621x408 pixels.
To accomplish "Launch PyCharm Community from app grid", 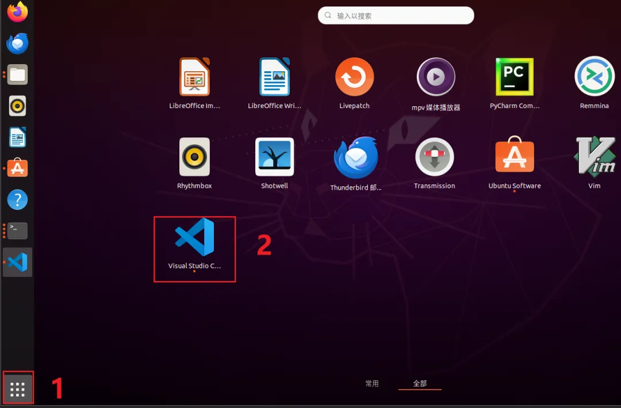I will click(515, 83).
